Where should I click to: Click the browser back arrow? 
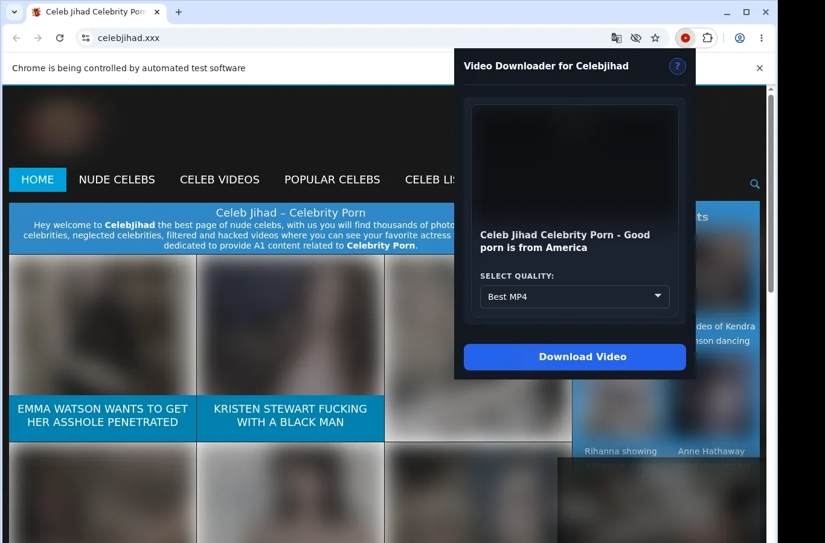[x=16, y=38]
